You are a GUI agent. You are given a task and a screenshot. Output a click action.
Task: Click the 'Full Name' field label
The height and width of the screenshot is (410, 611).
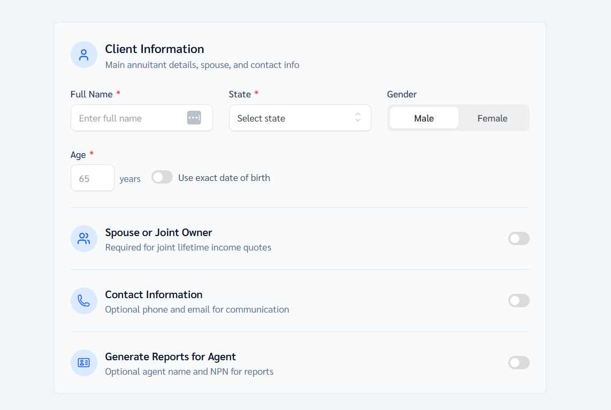91,94
